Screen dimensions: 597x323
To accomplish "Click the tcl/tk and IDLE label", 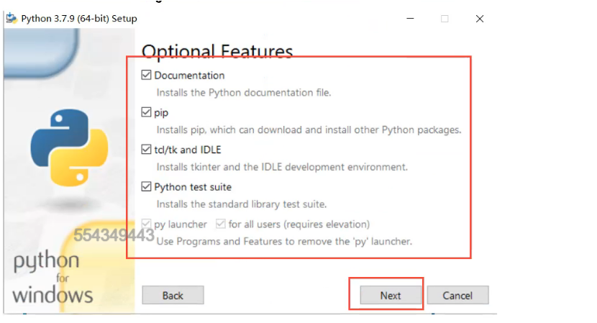I will 188,150.
